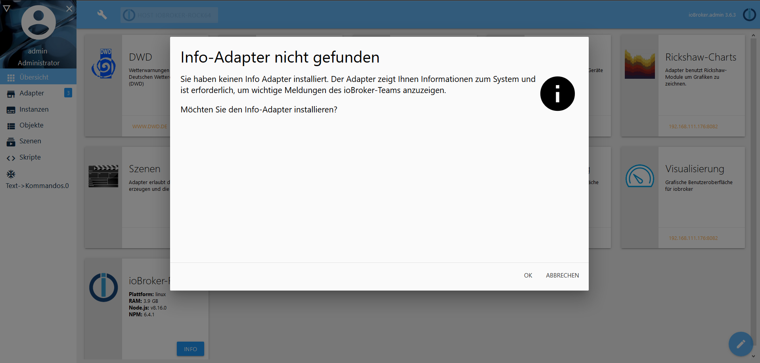Open Szenen in the sidebar

pyautogui.click(x=38, y=141)
